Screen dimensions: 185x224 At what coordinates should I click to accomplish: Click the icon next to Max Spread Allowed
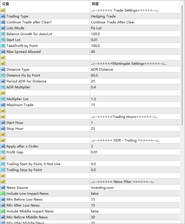(3, 52)
